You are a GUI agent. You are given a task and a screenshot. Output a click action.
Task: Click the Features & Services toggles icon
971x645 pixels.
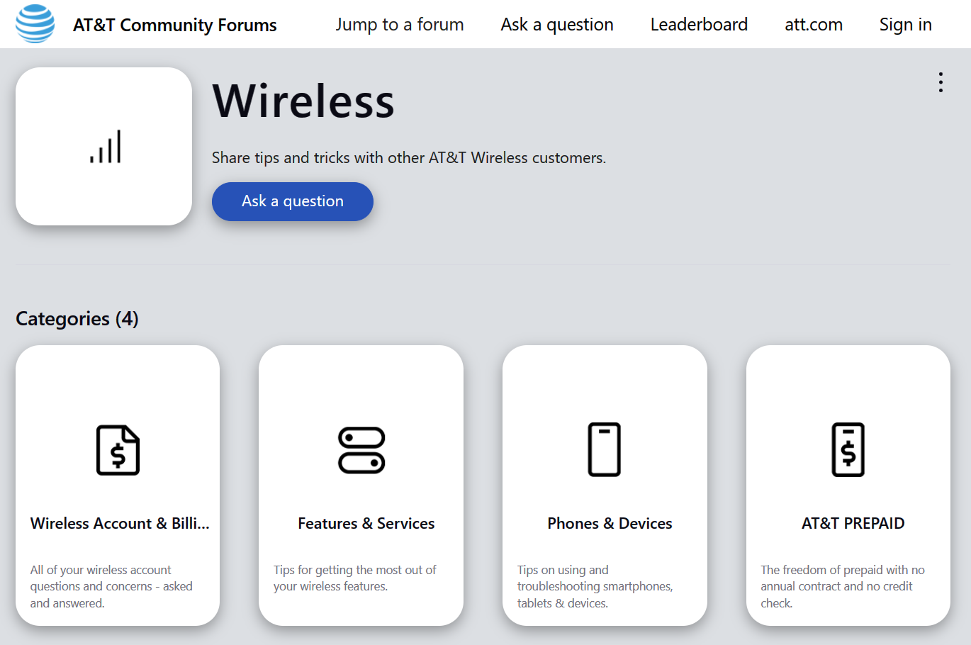click(x=361, y=450)
